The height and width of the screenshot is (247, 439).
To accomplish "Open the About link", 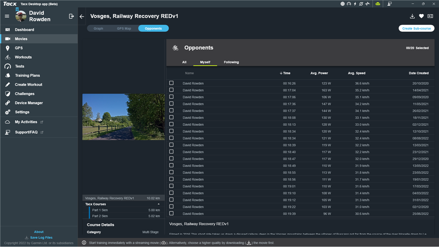I will [38, 232].
